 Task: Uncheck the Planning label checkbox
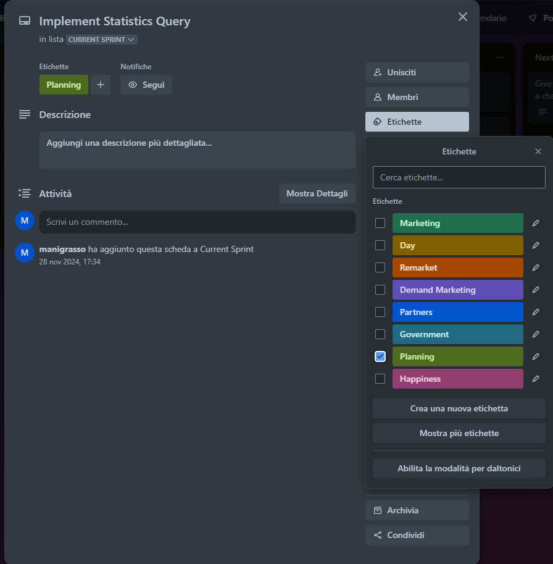click(380, 356)
